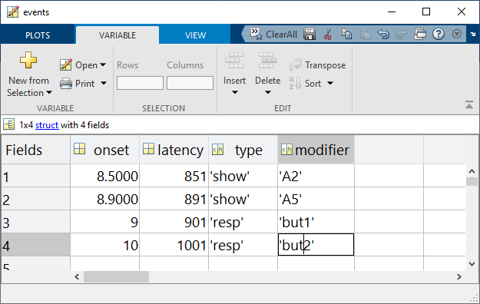
Task: Select the modifier column header
Action: [x=316, y=150]
